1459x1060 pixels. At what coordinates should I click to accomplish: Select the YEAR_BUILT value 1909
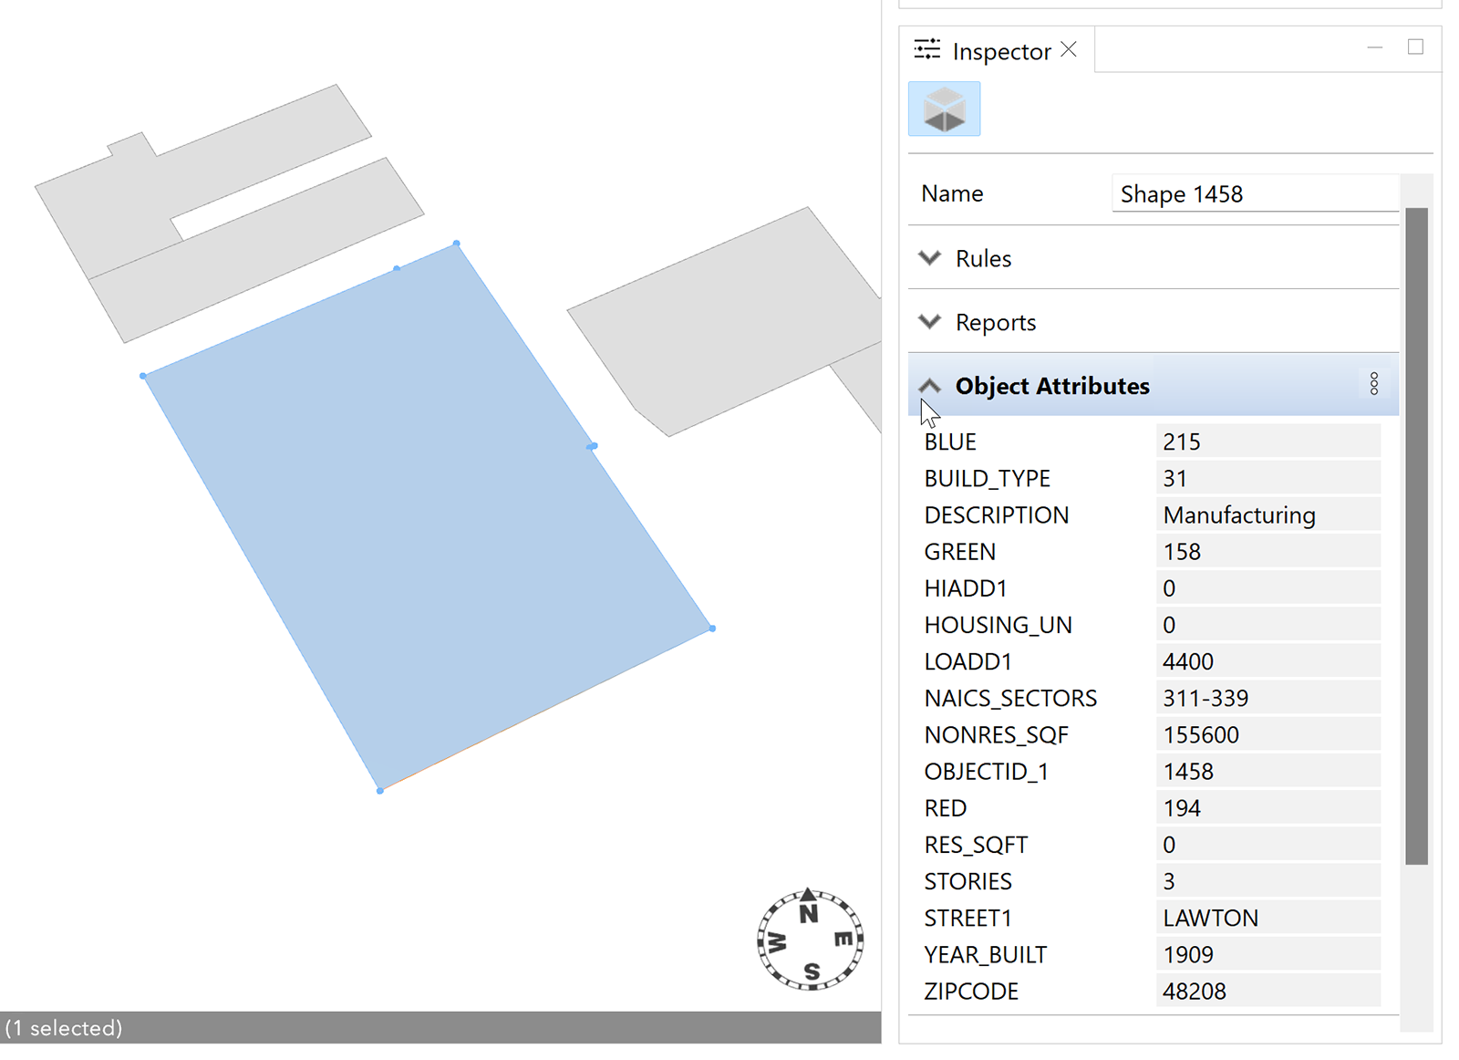pyautogui.click(x=1188, y=954)
